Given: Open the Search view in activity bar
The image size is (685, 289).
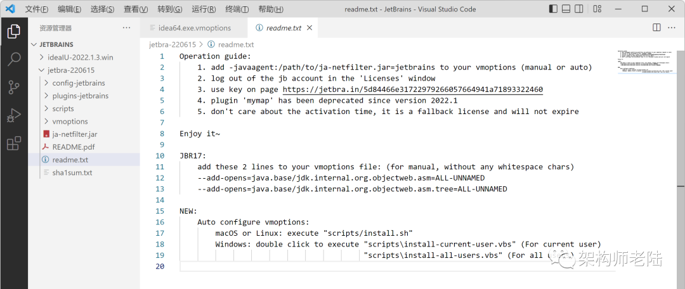Looking at the screenshot, I should click(13, 59).
